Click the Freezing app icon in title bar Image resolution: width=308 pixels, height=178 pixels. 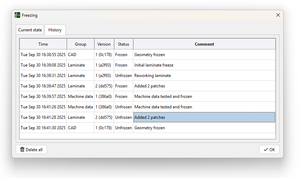point(17,15)
